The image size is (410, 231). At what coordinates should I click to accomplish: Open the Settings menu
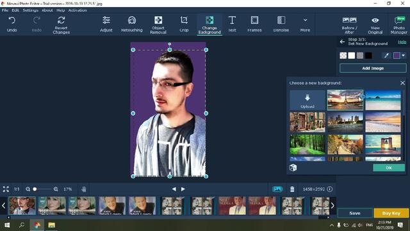[30, 10]
